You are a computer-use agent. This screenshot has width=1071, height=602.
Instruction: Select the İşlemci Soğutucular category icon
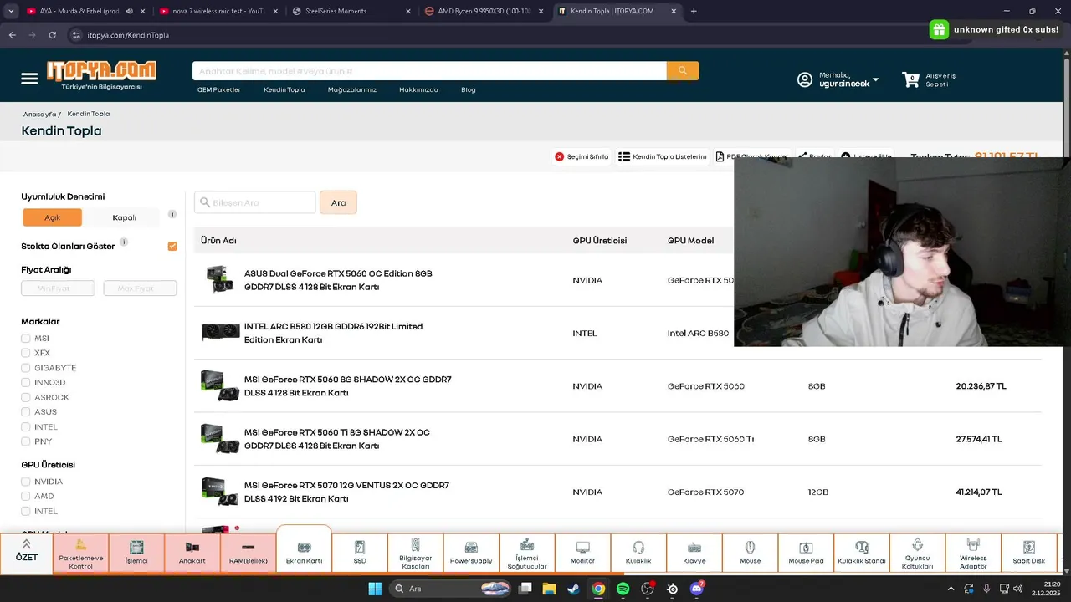[x=527, y=544]
